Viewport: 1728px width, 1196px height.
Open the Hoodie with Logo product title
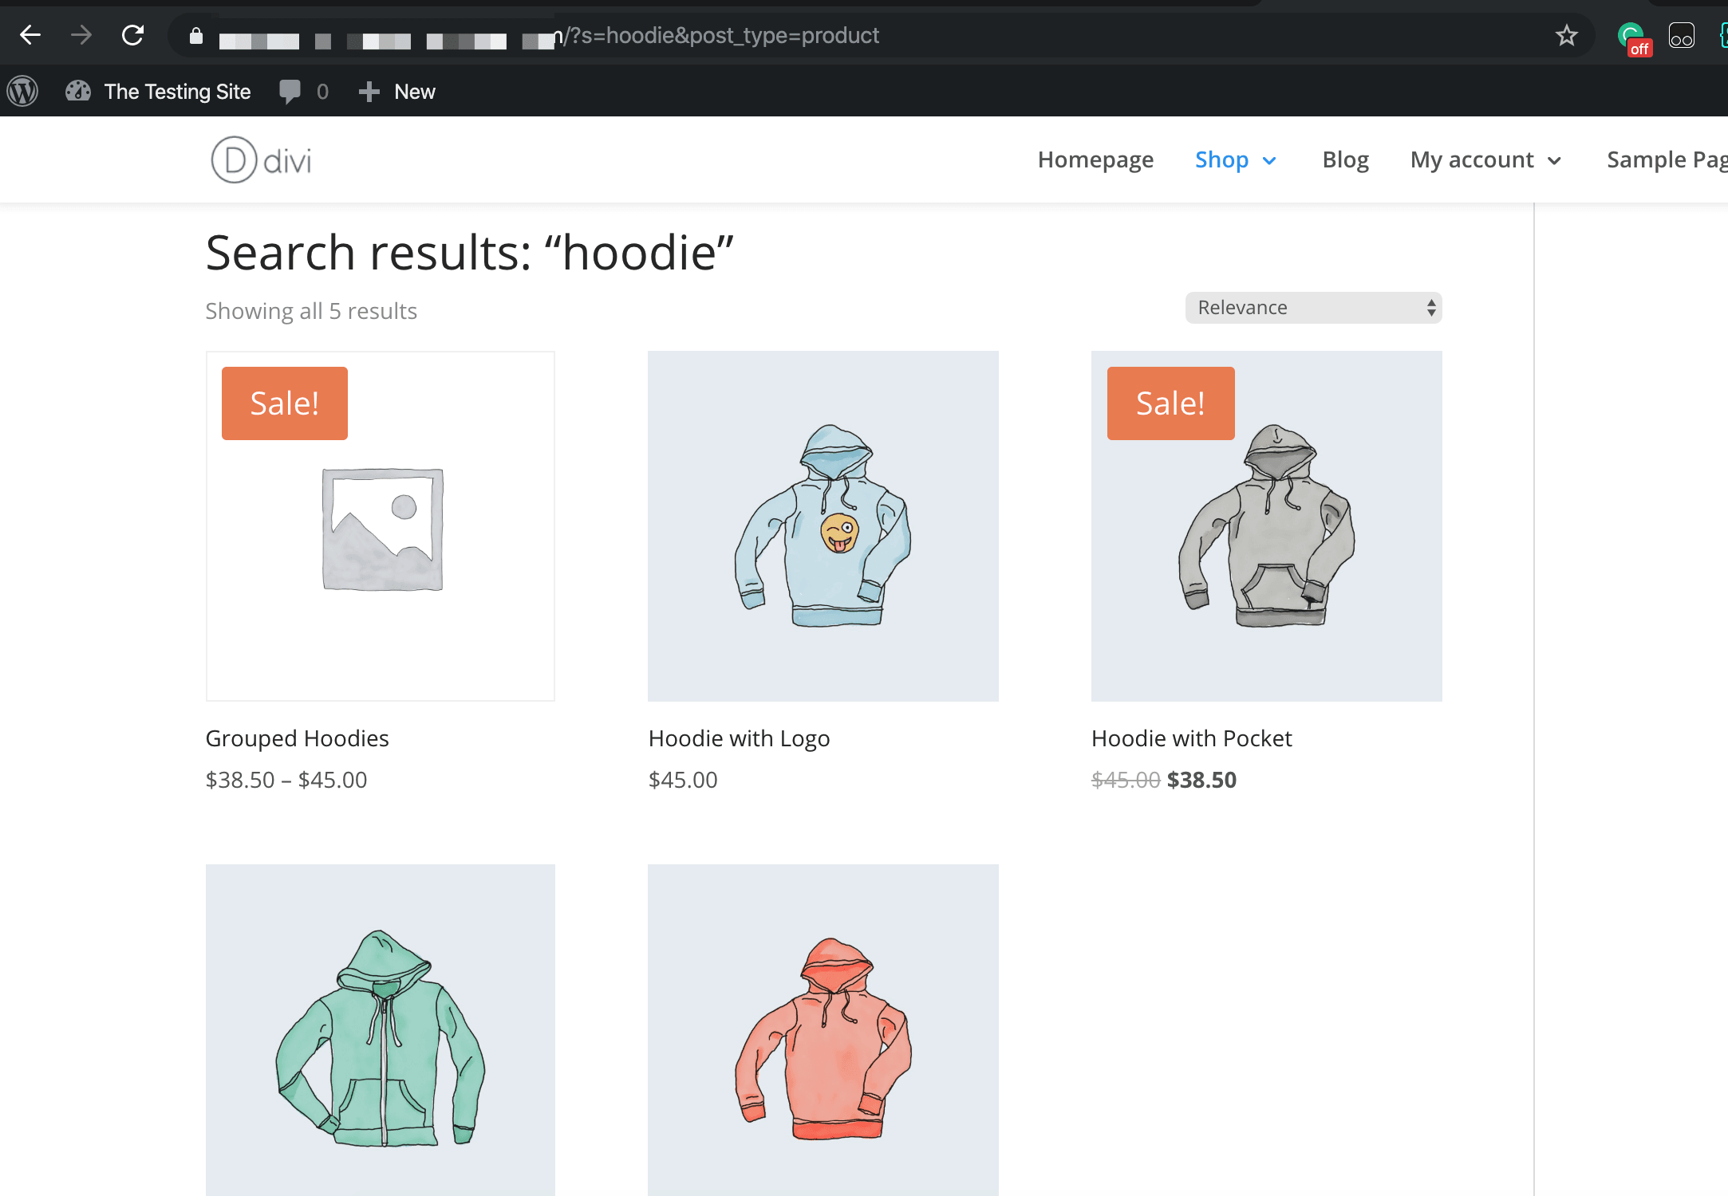coord(739,738)
